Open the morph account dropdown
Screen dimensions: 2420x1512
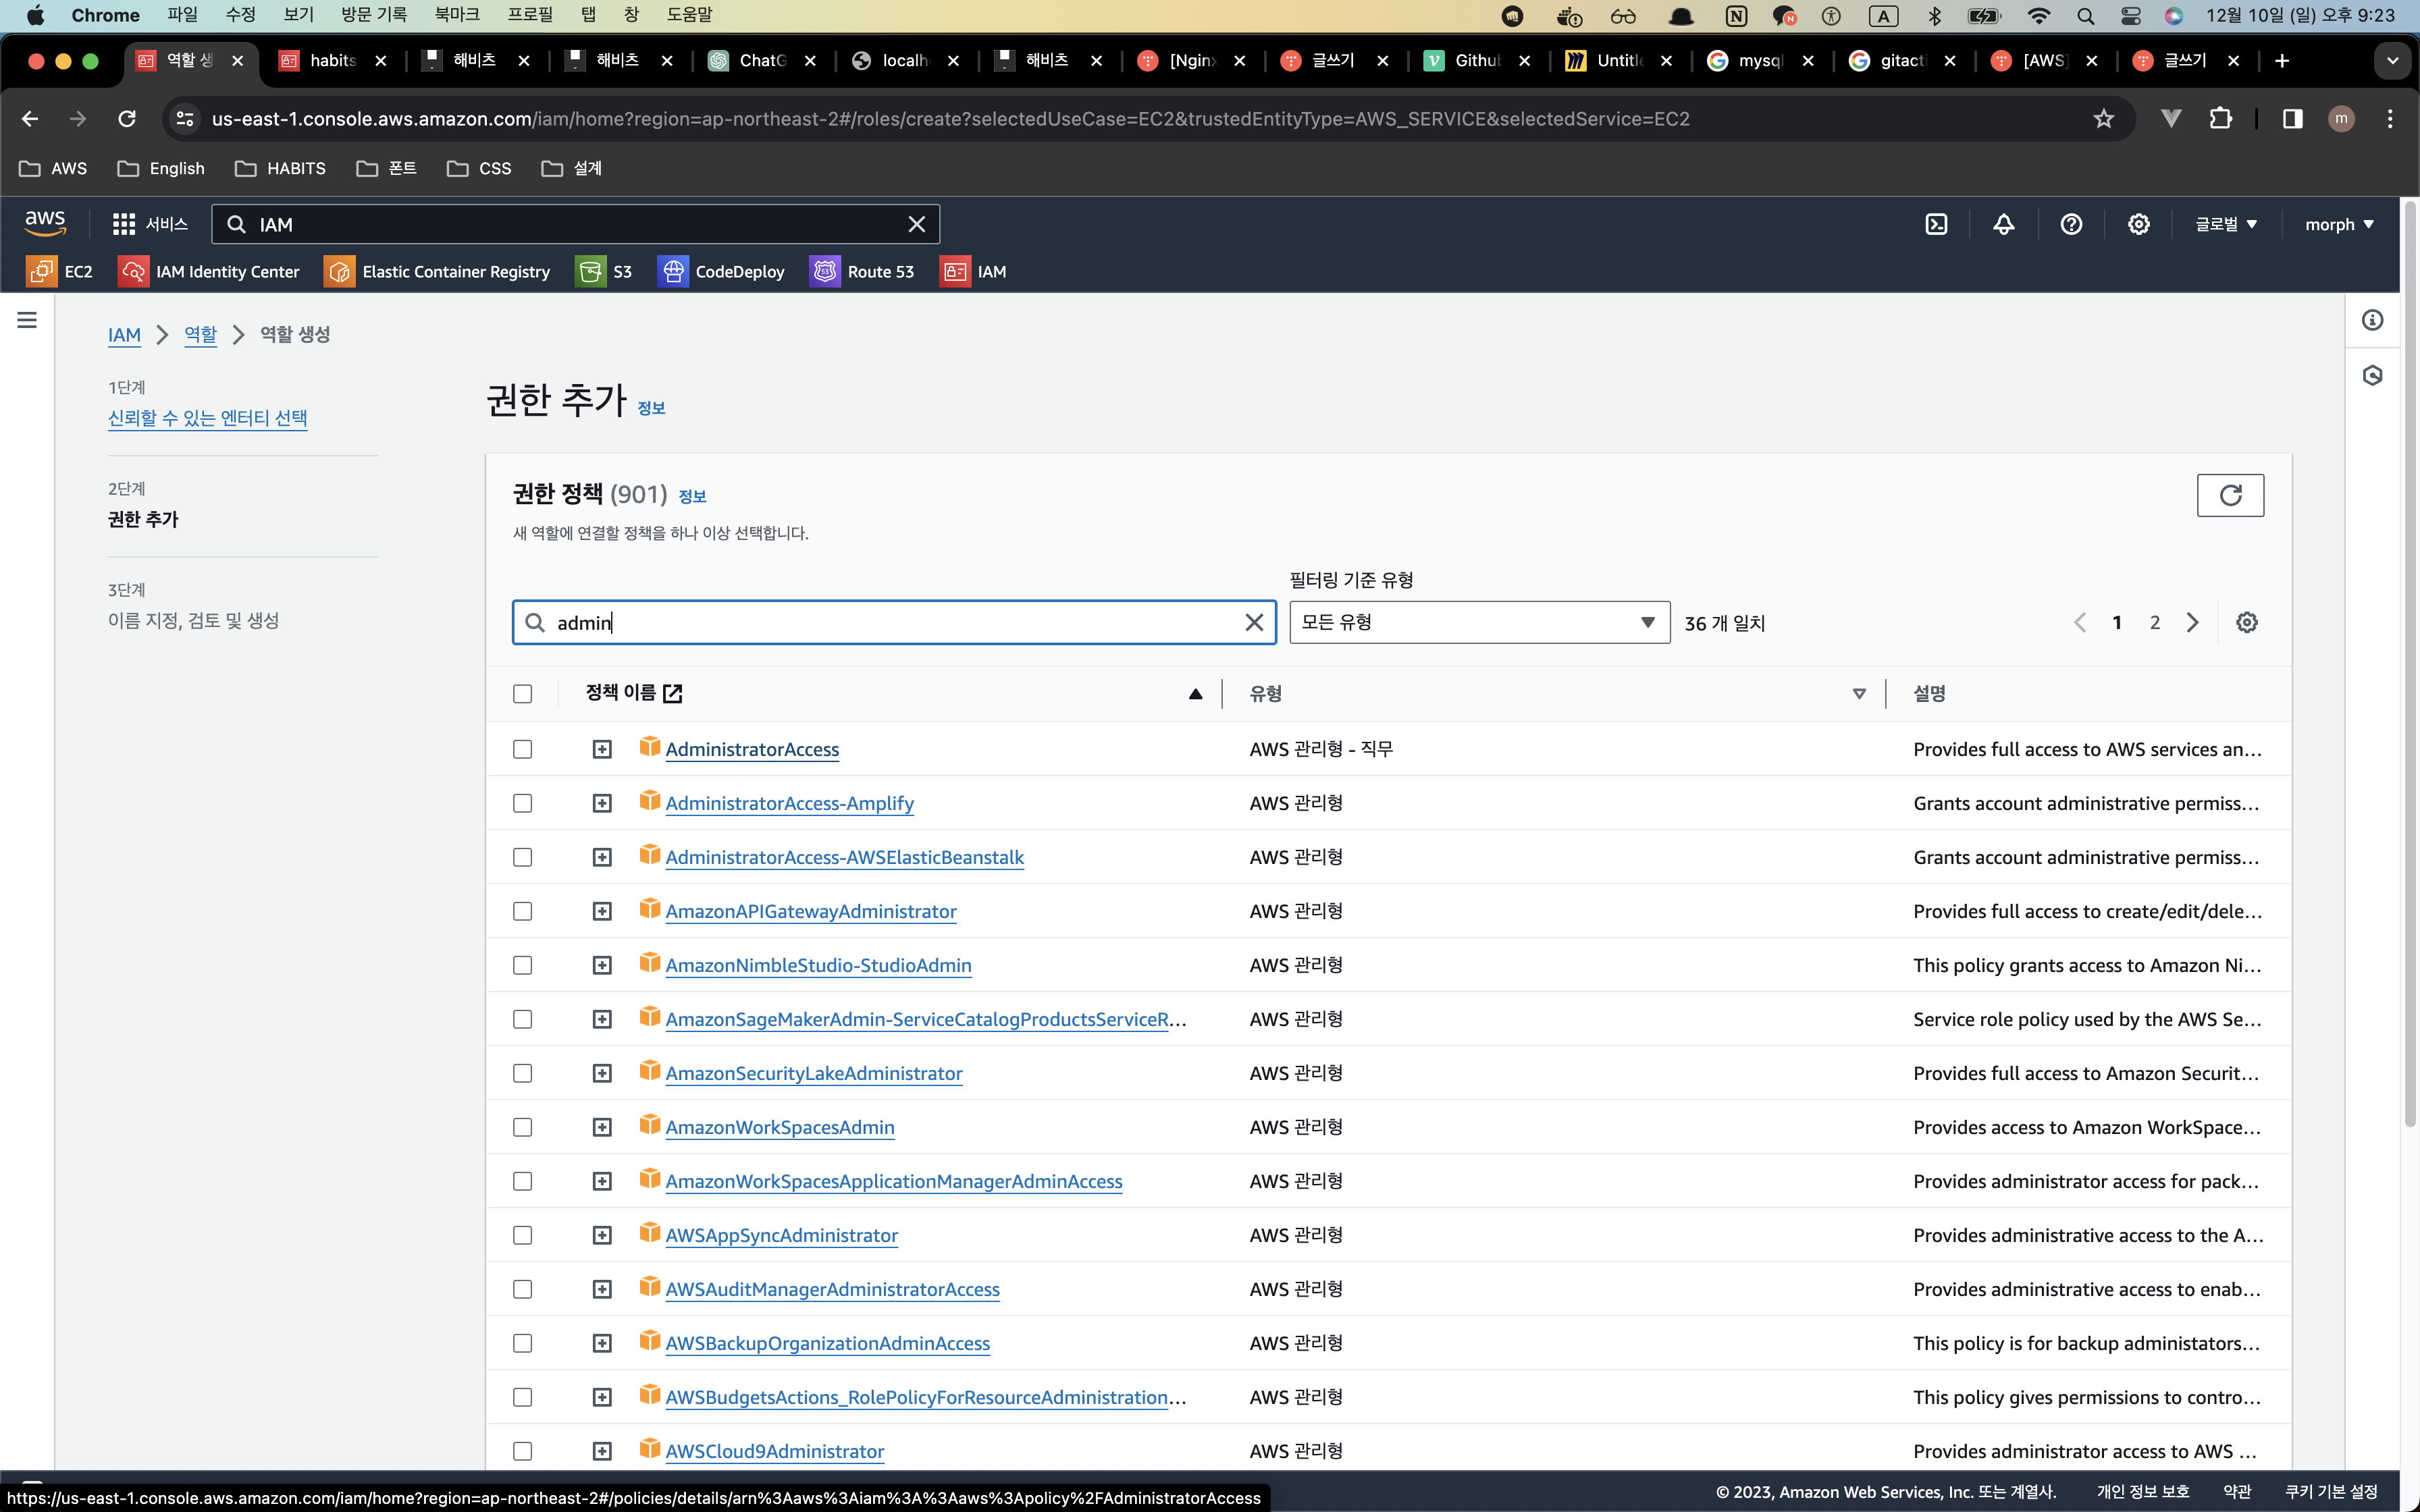(2338, 224)
